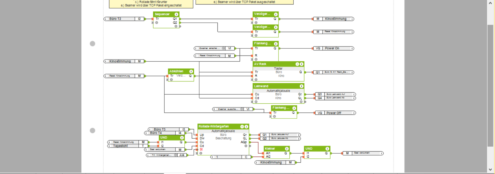Viewport: 495px width, 174px height.
Task: Click round marker icon on Beamer einschal... connector
Action: [224, 48]
